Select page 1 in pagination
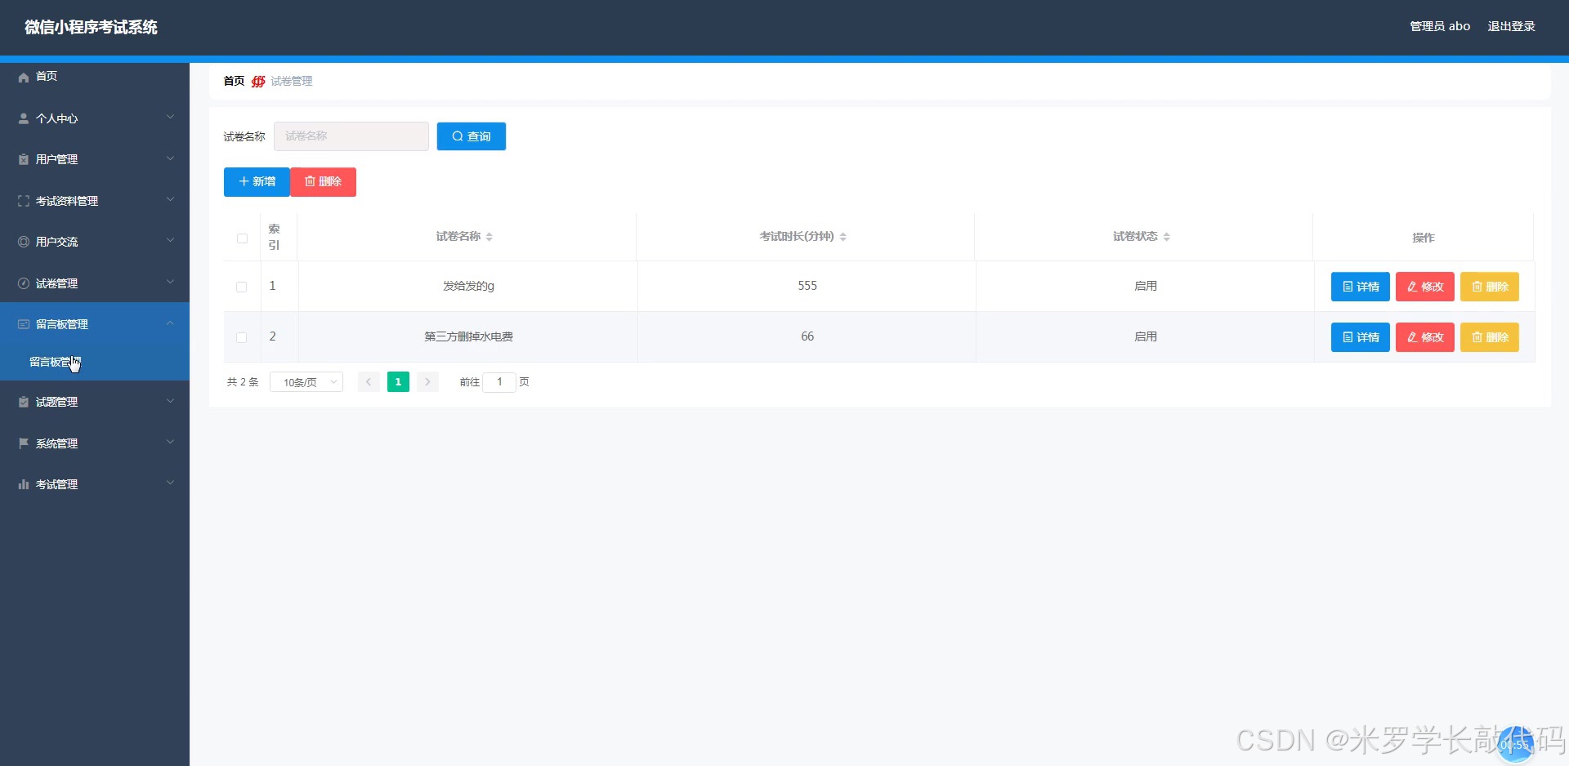The height and width of the screenshot is (766, 1569). (398, 381)
